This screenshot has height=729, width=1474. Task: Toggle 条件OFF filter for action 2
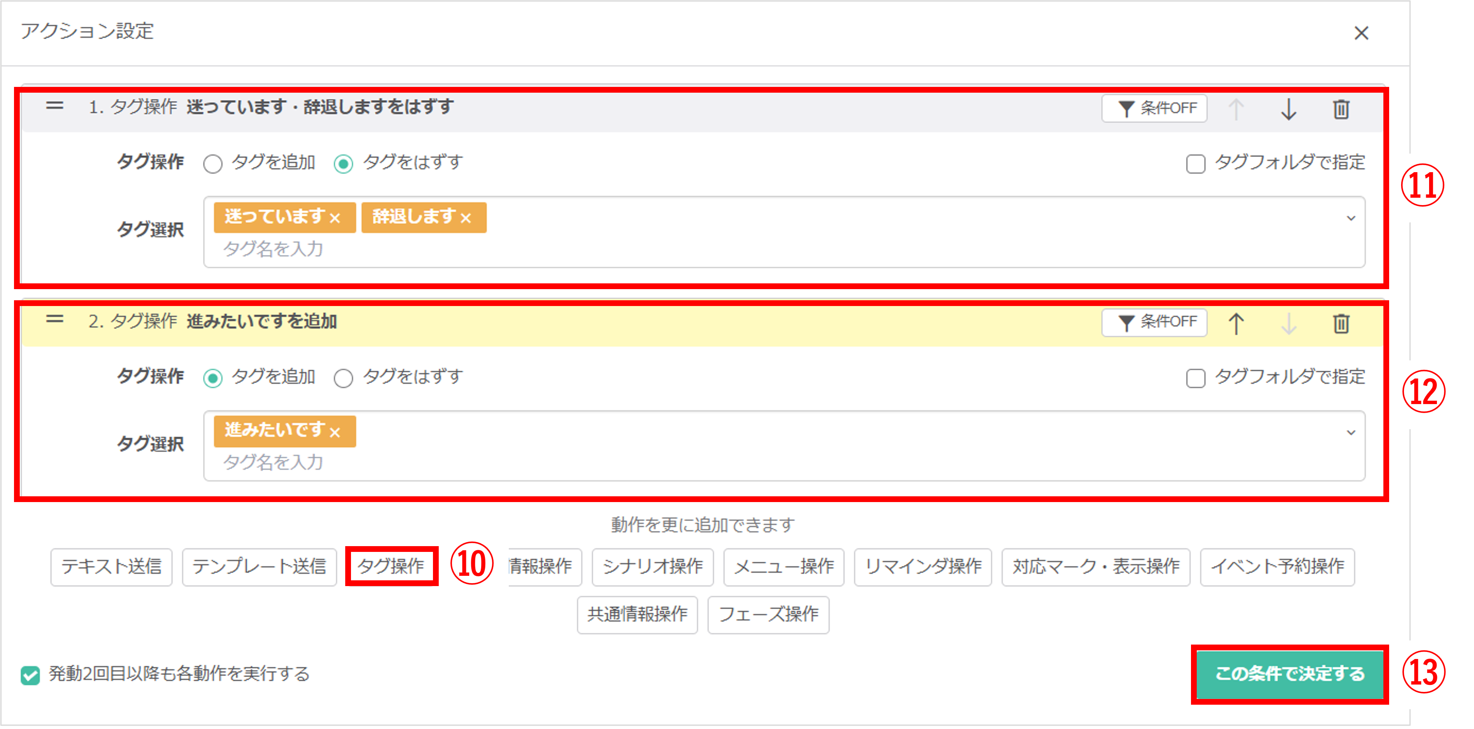click(1154, 322)
